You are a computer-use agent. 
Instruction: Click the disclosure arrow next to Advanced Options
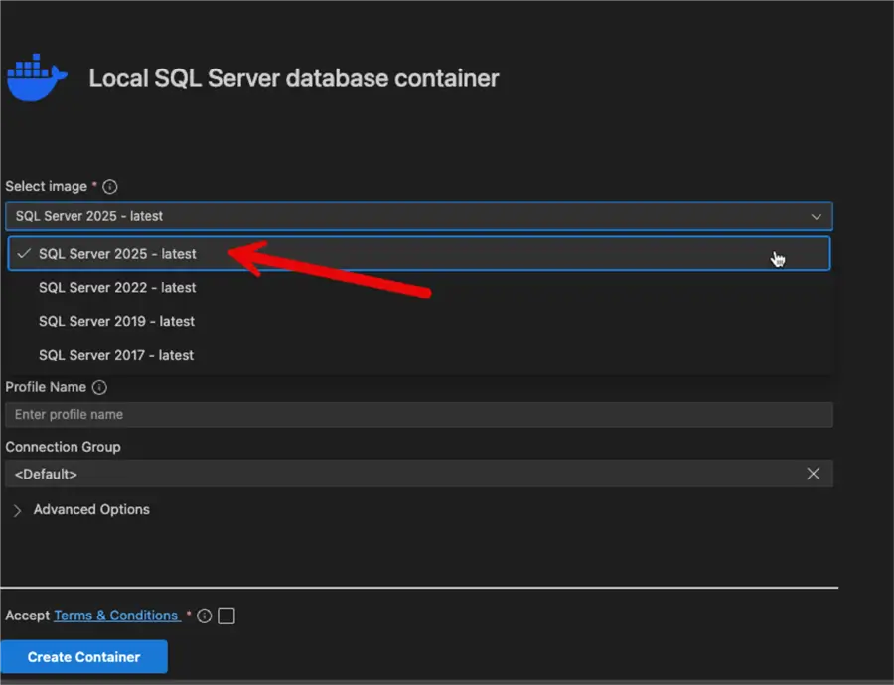coord(16,509)
